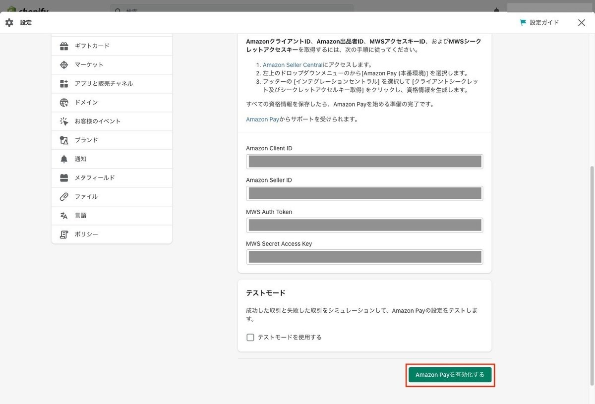Viewport: 595px width, 404px height.
Task: Click the brand icon
Action: [64, 140]
